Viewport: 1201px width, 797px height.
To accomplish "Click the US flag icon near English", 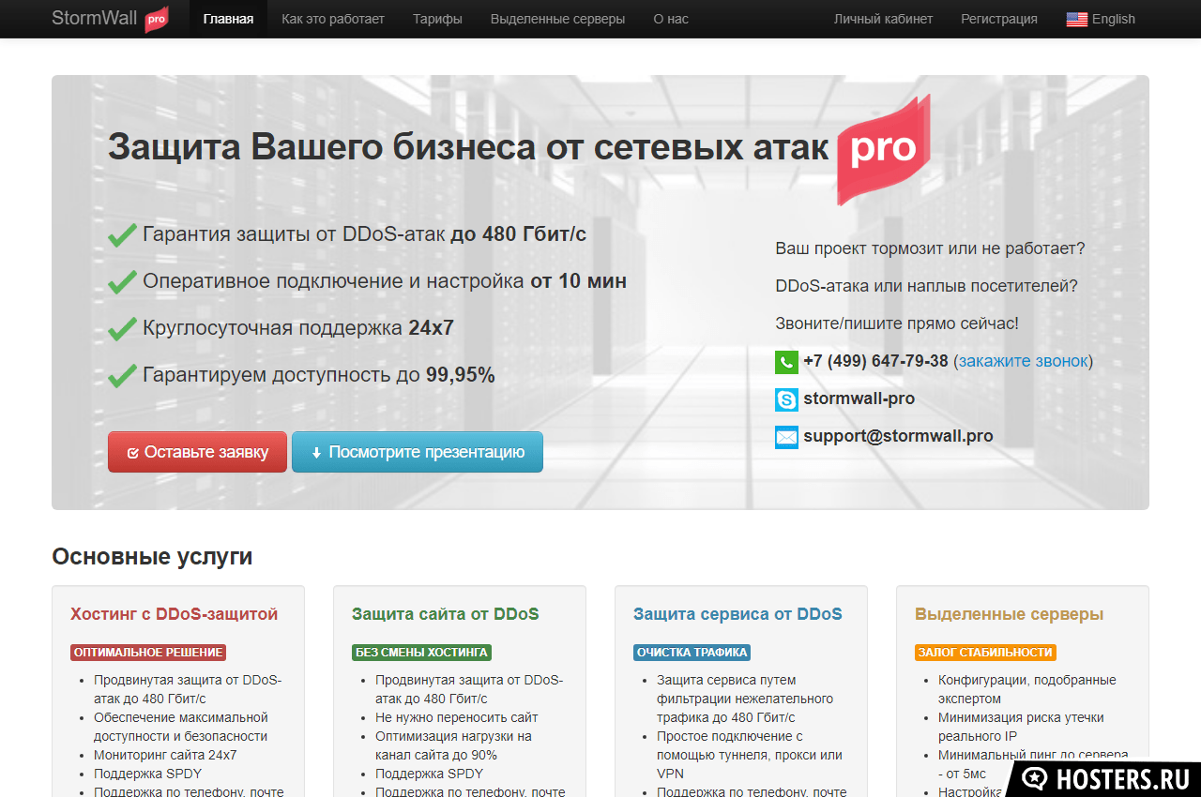I will tap(1075, 18).
